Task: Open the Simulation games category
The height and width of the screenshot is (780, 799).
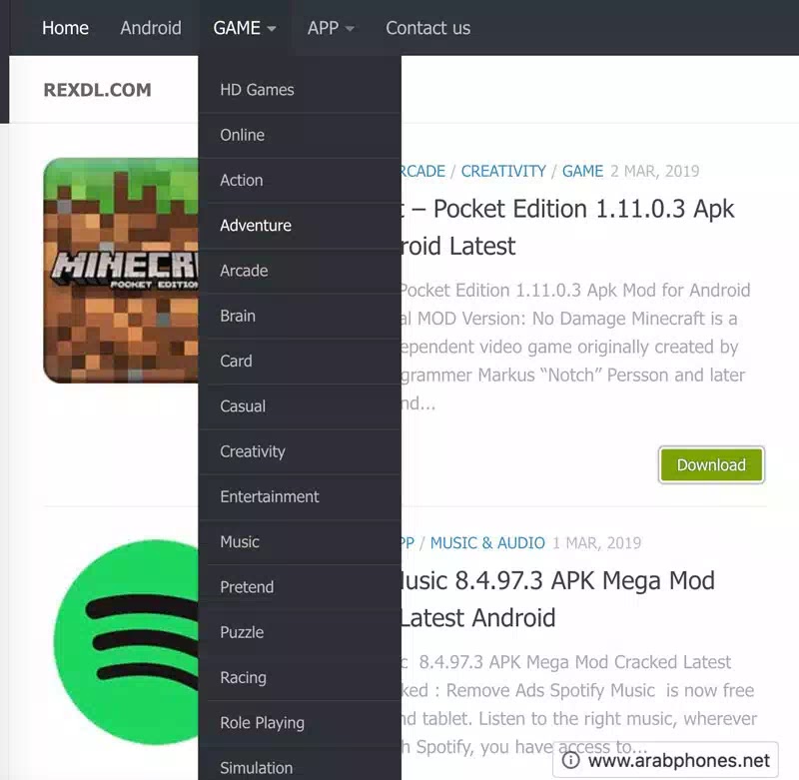Action: (x=256, y=768)
